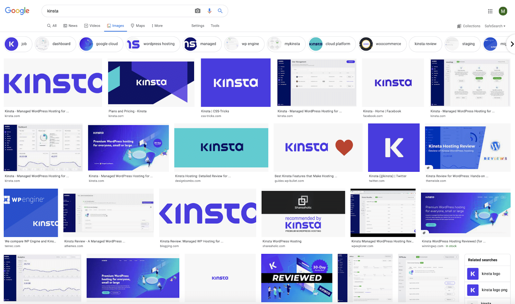Open search Settings
Screen dimensions: 515x304
[198, 25]
